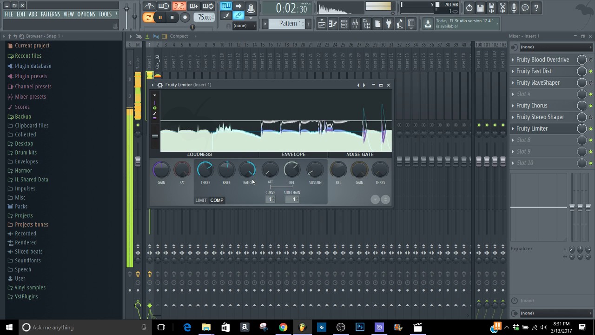The image size is (595, 335).
Task: Mute the Master mixer track LED
Action: click(x=138, y=125)
